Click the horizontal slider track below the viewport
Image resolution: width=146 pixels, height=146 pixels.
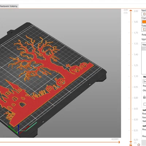59,142
